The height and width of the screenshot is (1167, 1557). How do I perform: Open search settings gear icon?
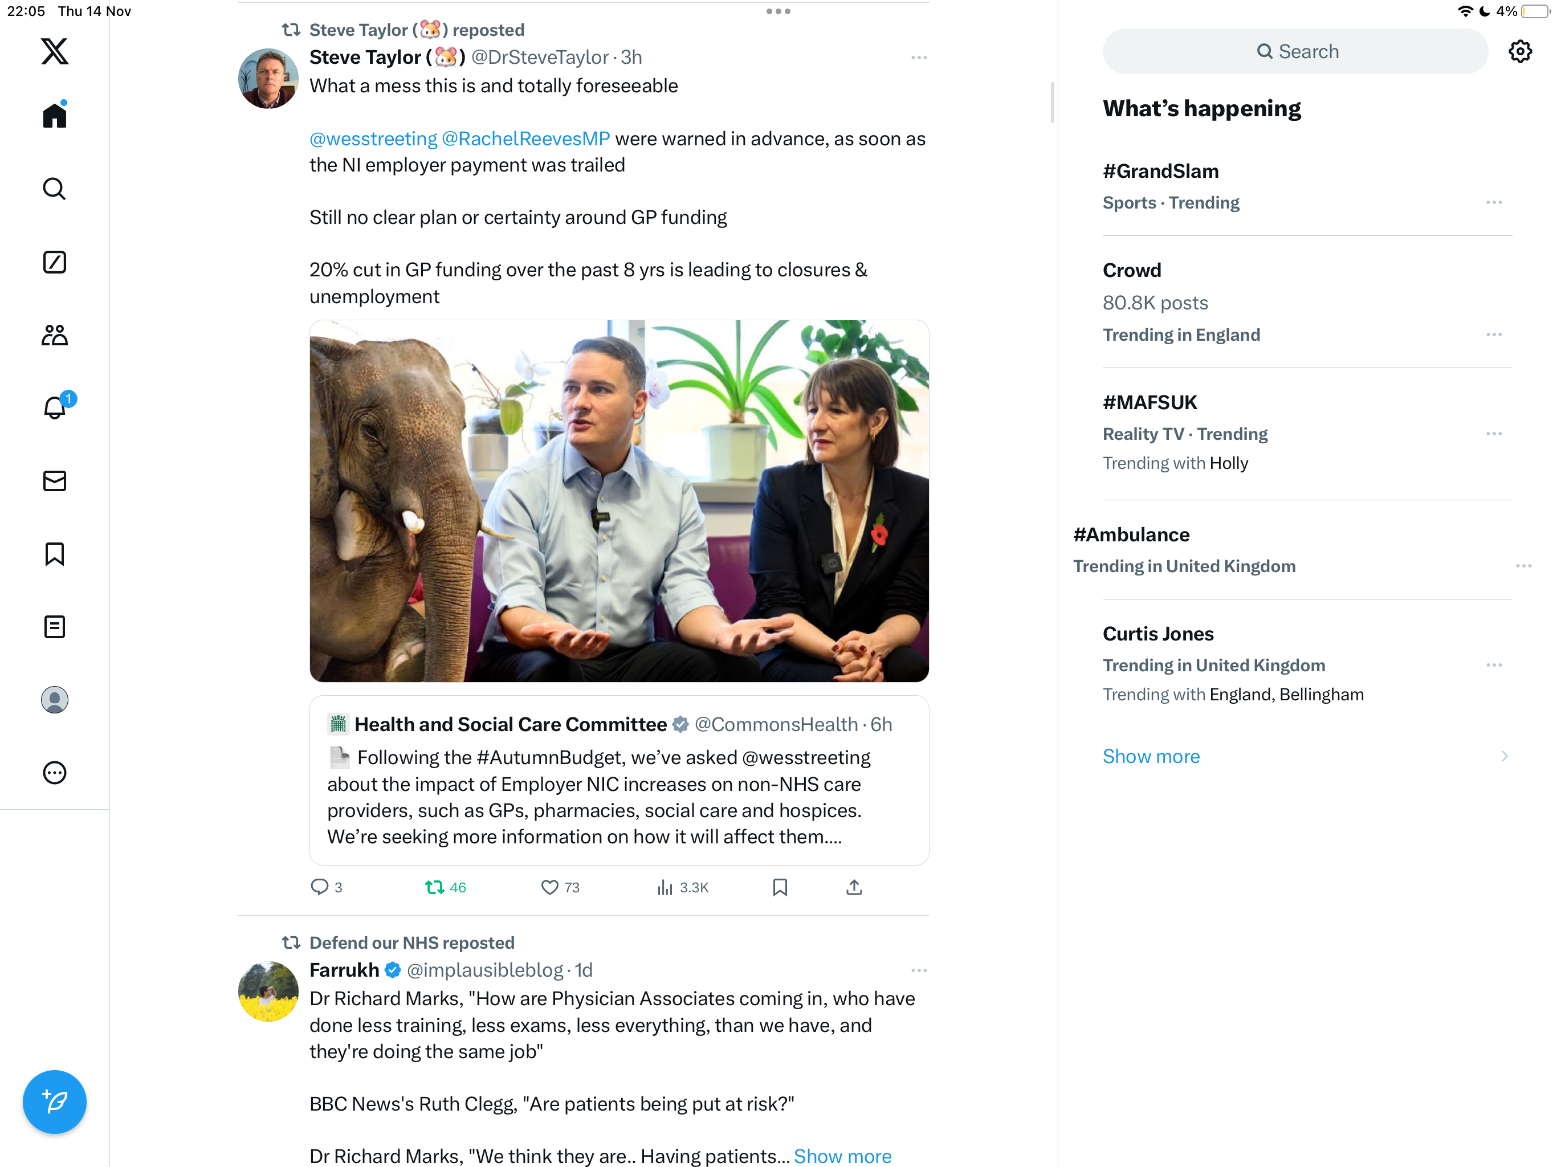coord(1520,51)
